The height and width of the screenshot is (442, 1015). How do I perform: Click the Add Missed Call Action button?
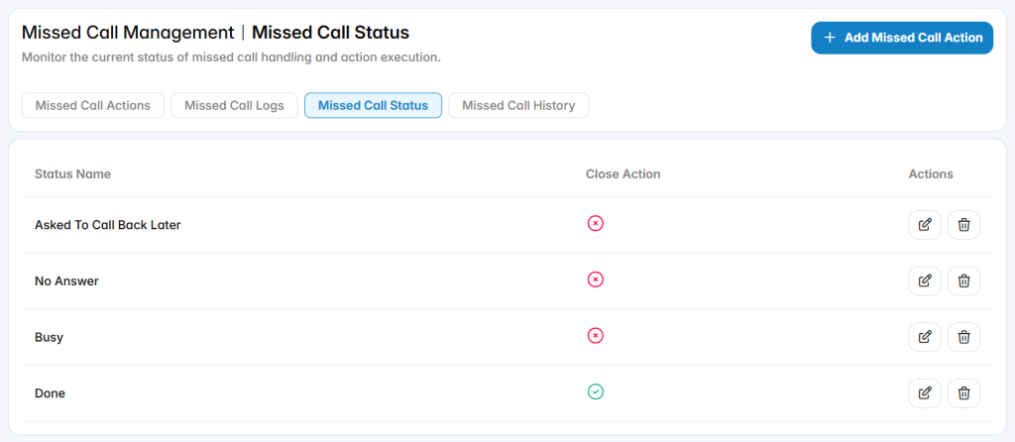point(902,38)
